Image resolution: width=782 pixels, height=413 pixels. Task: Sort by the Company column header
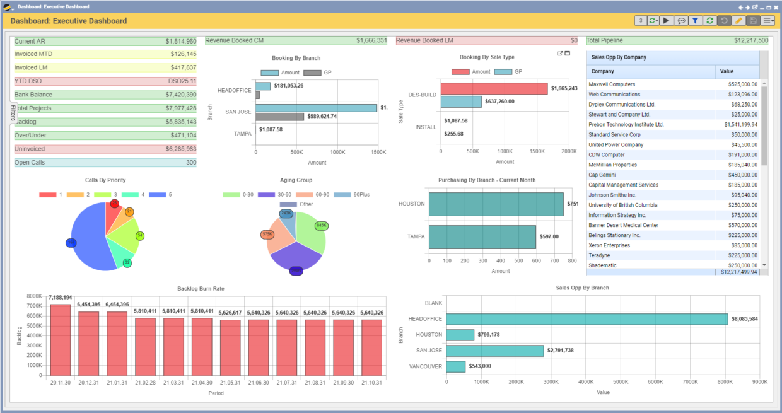point(651,71)
